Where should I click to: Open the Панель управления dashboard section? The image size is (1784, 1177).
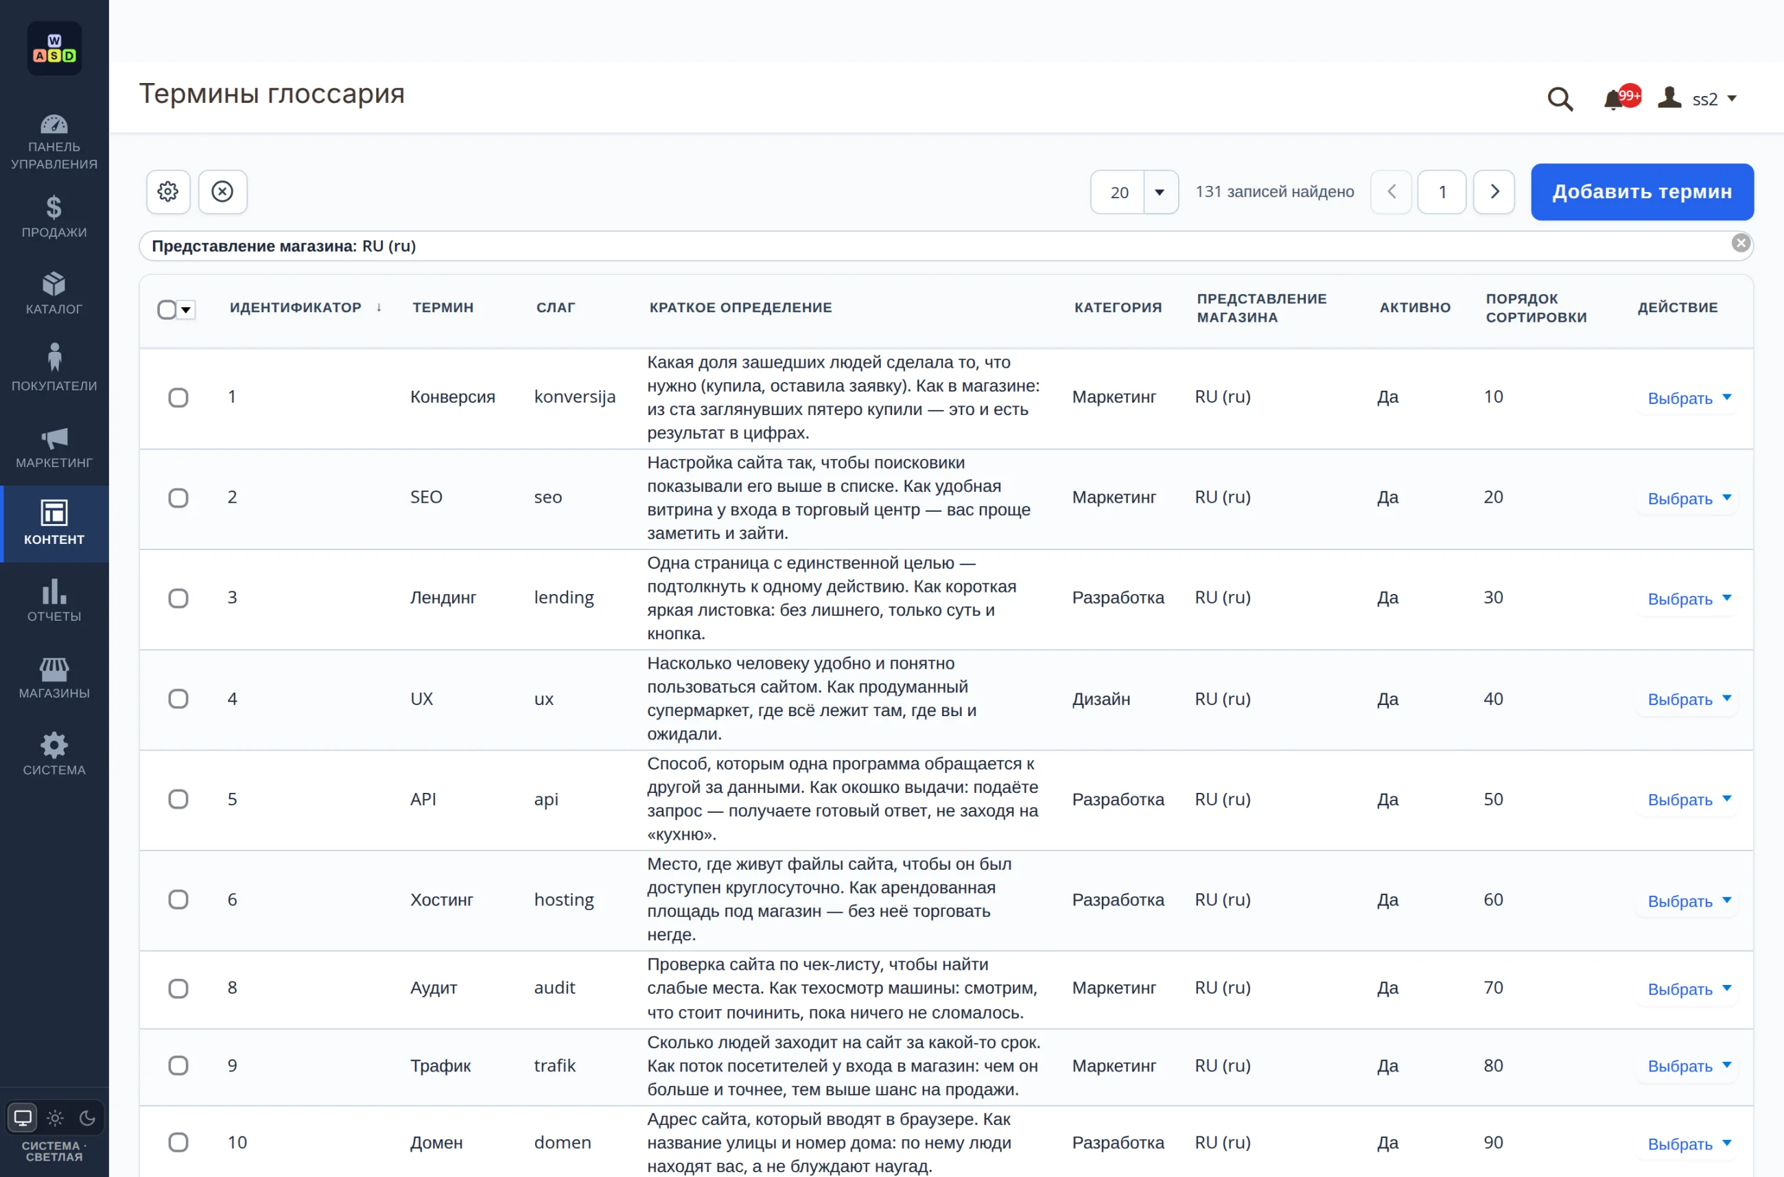54,142
